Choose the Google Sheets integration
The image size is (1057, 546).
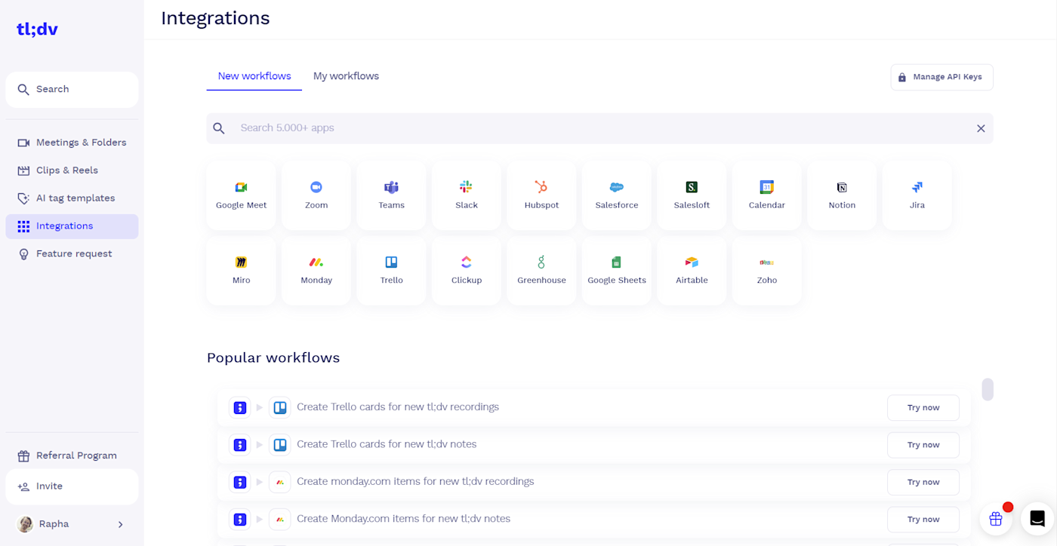[x=617, y=271]
